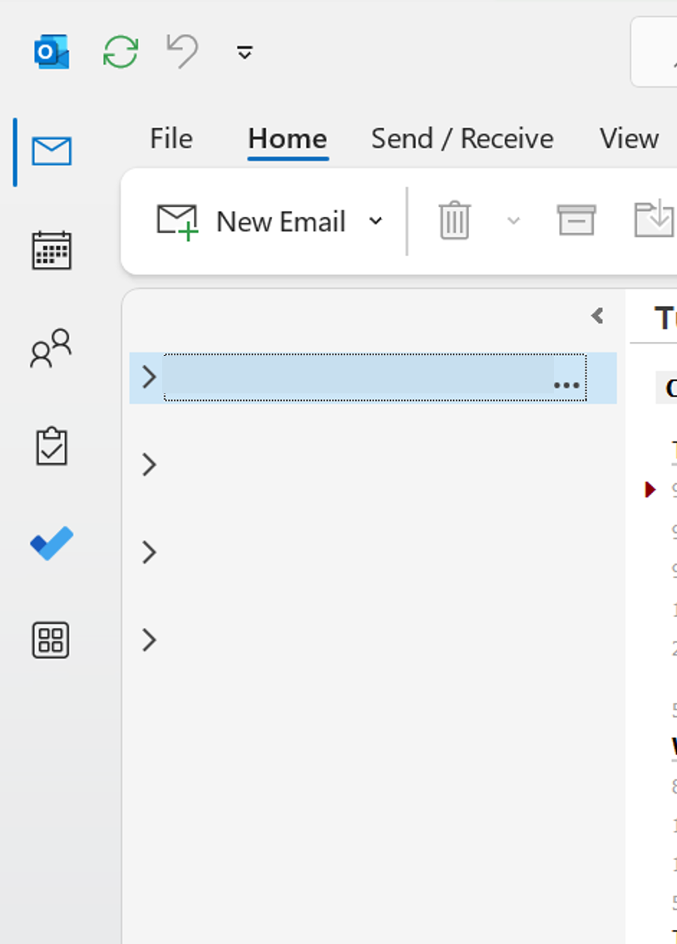Open the File menu
677x944 pixels.
(170, 138)
